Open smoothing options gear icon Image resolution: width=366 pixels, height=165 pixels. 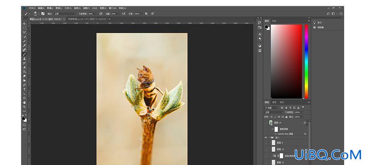[146, 14]
